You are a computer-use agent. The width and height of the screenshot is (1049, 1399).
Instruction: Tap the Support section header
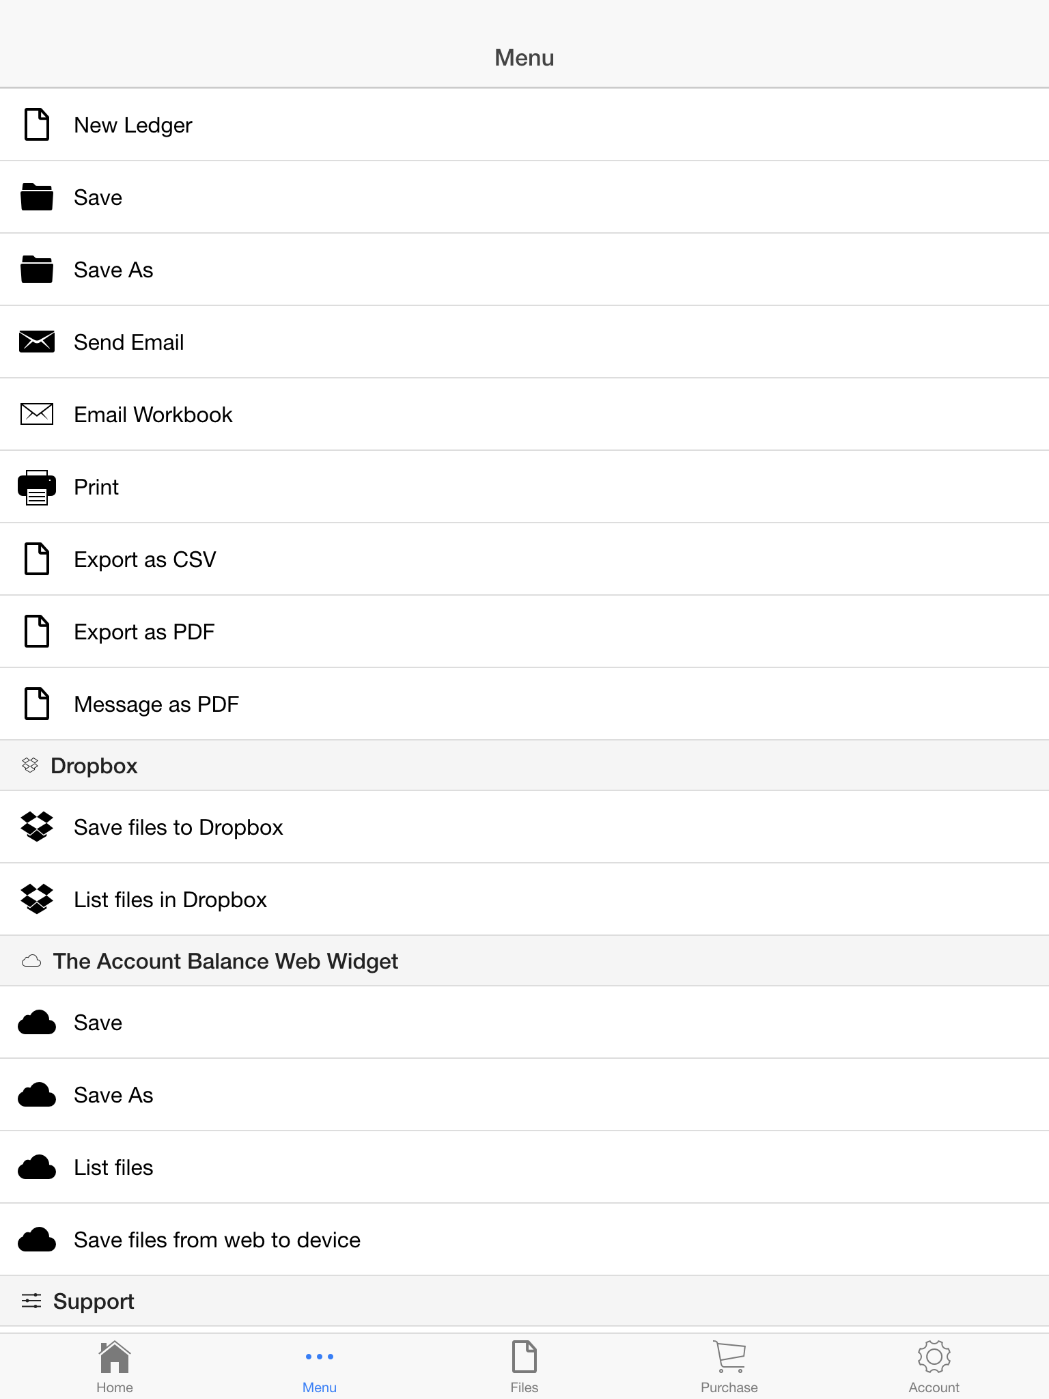click(x=524, y=1301)
